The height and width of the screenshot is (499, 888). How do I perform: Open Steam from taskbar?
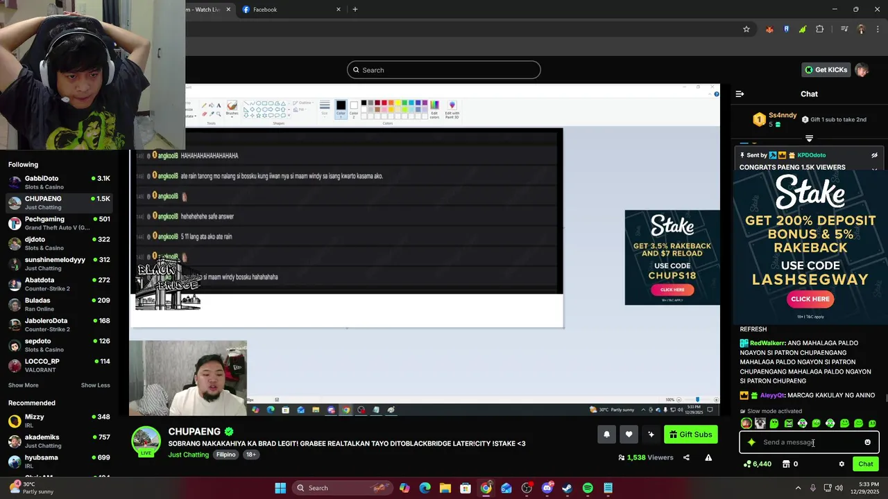pyautogui.click(x=567, y=488)
